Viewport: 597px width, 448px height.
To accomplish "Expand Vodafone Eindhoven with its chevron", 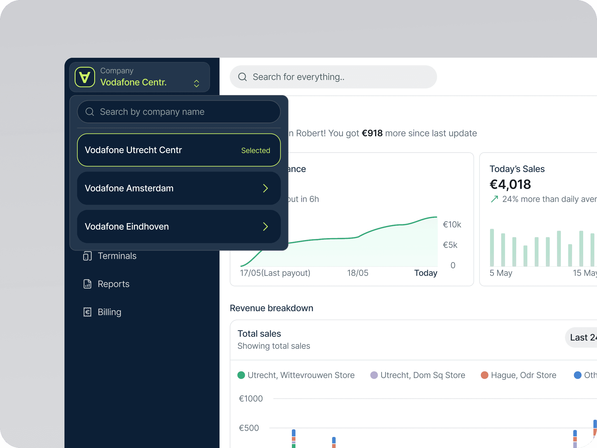I will (265, 226).
